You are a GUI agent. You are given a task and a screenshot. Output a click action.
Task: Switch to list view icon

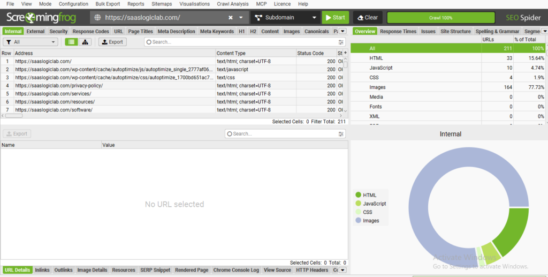pos(71,42)
